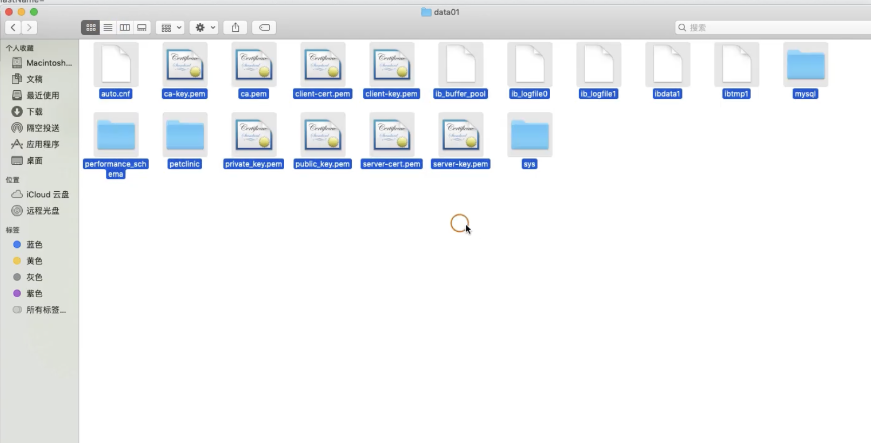871x443 pixels.
Task: Open 下载 in the sidebar
Action: coord(35,112)
